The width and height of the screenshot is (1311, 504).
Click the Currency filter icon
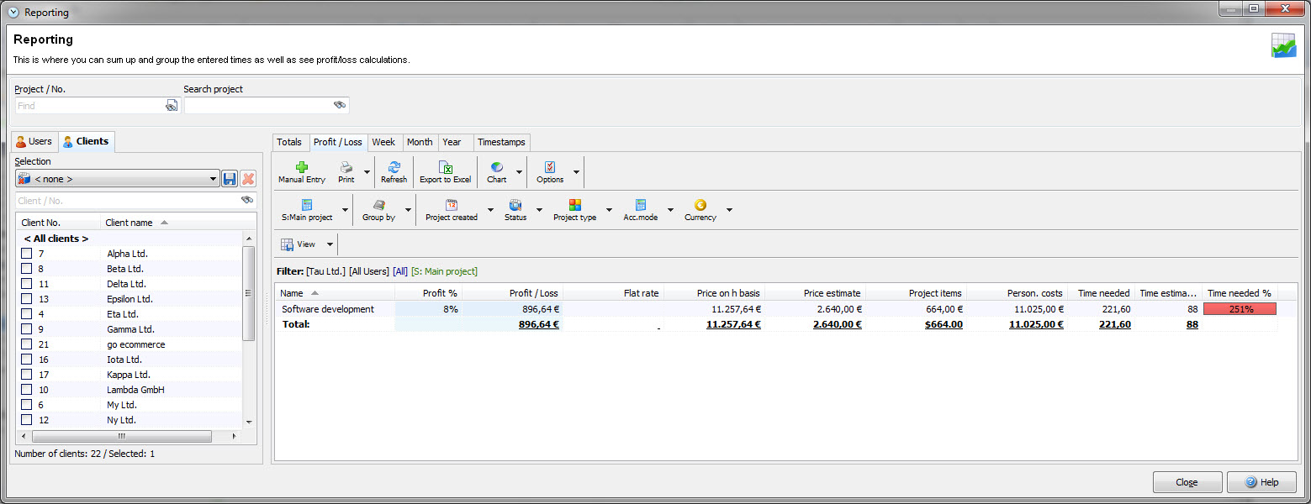(700, 205)
